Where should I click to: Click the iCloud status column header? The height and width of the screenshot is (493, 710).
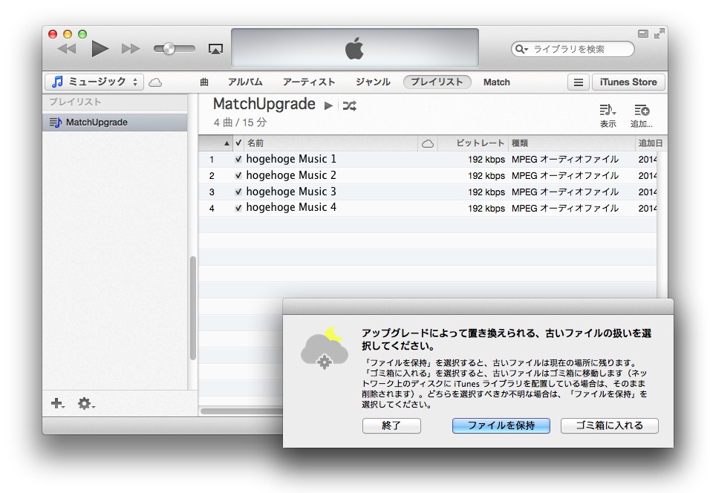428,143
